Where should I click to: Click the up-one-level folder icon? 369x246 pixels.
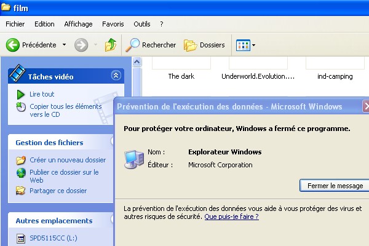(111, 45)
